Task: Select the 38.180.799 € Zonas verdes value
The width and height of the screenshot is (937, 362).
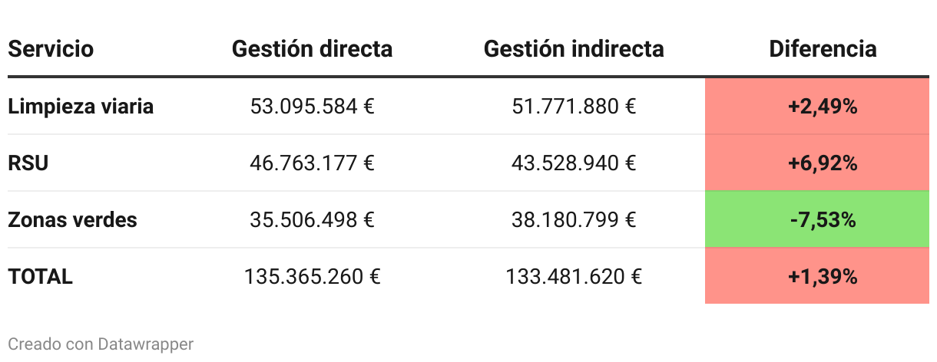Action: point(574,220)
